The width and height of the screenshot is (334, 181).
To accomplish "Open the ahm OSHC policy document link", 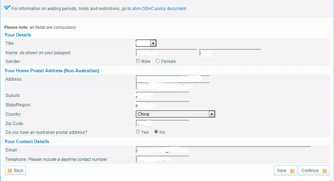I will 159,9.
